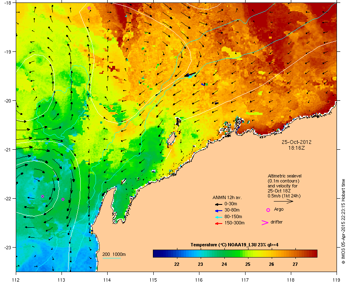The height and width of the screenshot is (282, 349).
Task: Click the 'ANMN 12h av.' legend heading
Action: click(x=227, y=197)
